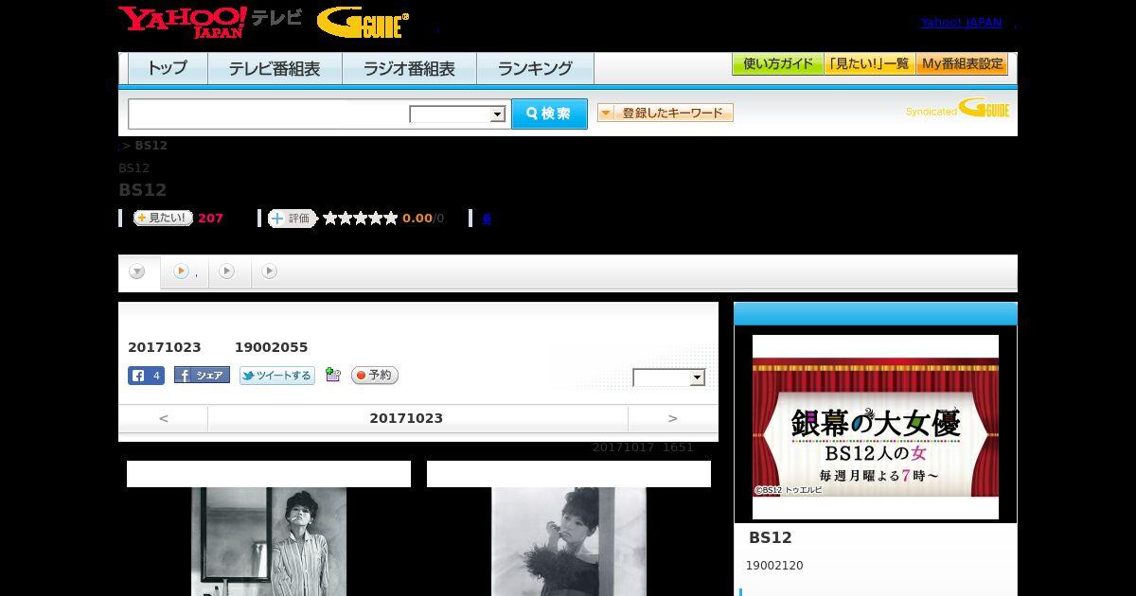The height and width of the screenshot is (596, 1136).
Task: Click the left black-and-white actress photo
Action: click(x=269, y=541)
